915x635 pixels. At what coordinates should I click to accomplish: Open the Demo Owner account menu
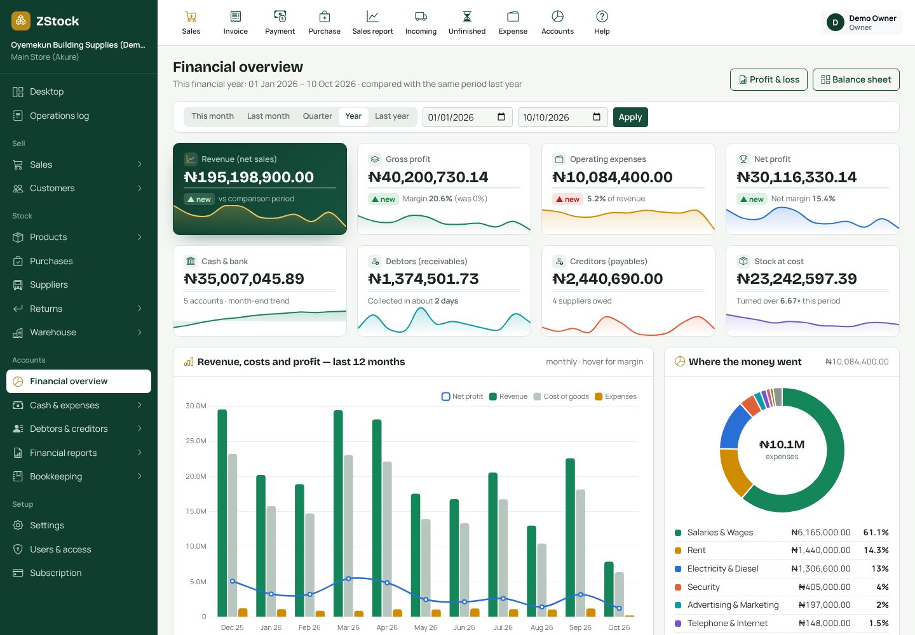861,22
